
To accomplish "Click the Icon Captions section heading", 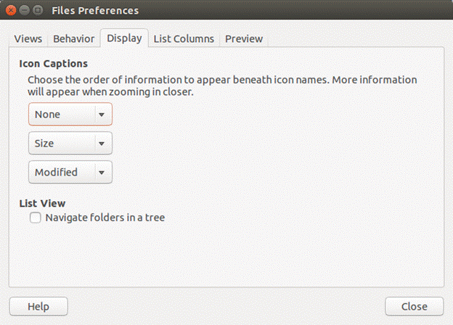I will 53,64.
